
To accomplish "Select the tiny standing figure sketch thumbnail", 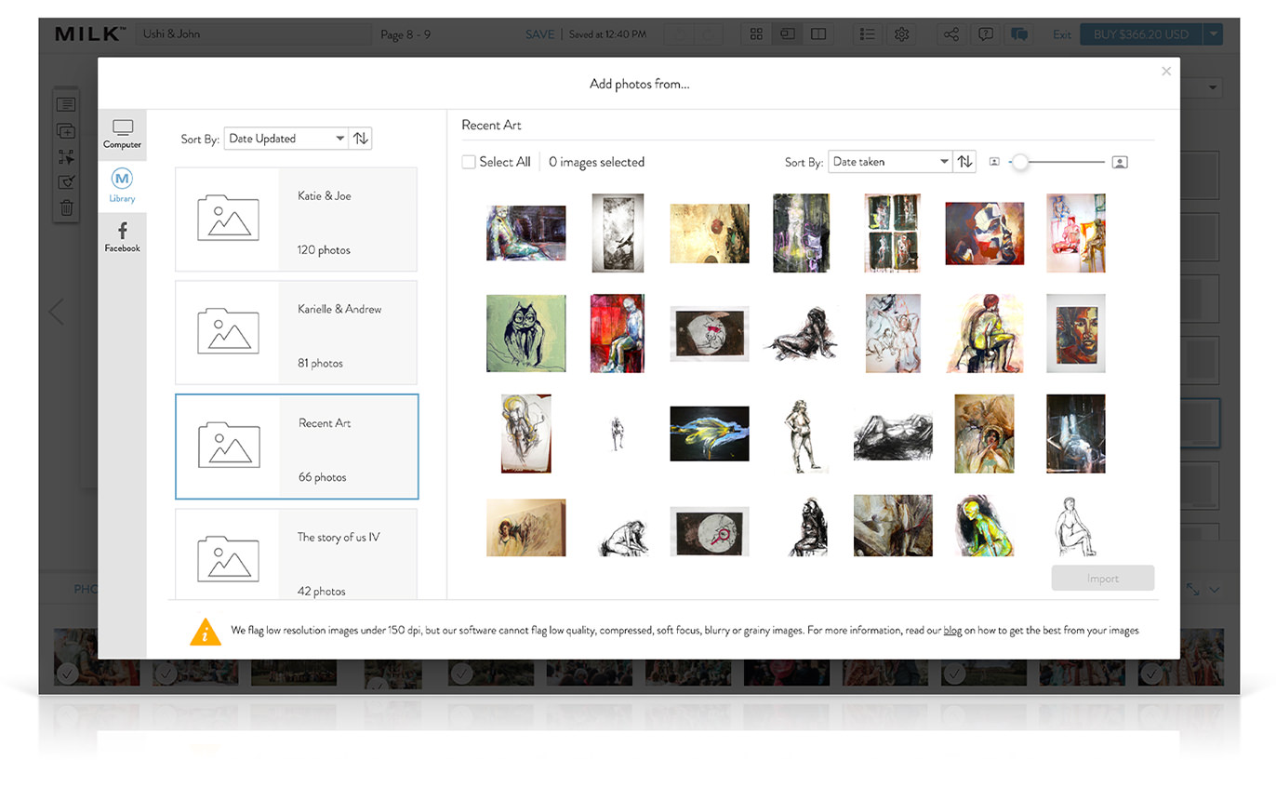I will [617, 433].
